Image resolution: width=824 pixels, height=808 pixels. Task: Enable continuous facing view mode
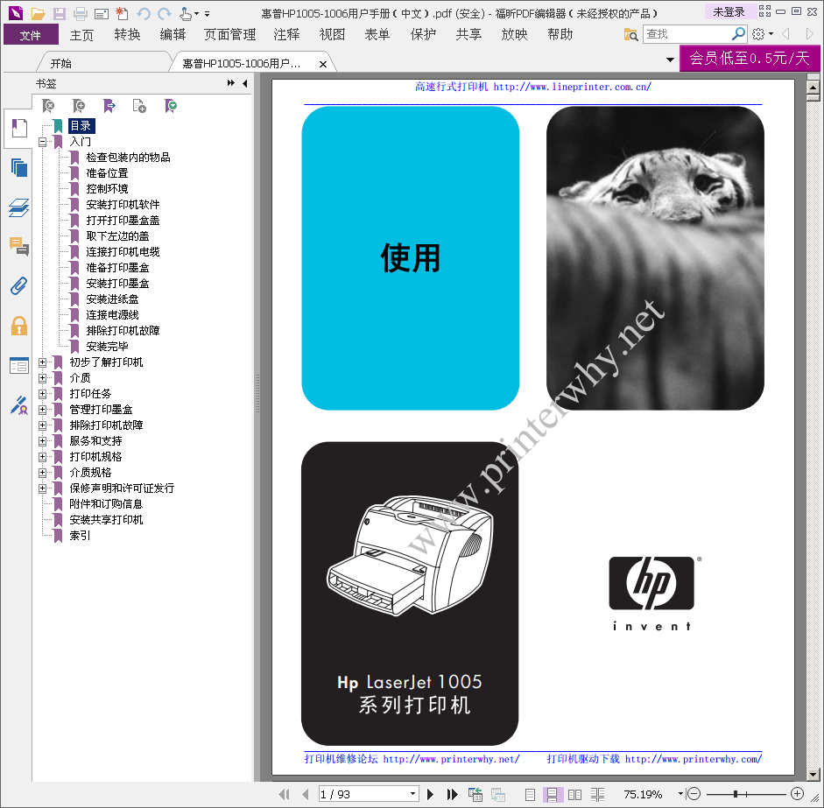(x=597, y=794)
